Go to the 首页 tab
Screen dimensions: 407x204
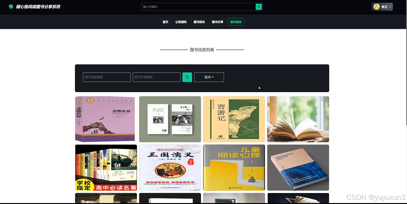tap(165, 22)
